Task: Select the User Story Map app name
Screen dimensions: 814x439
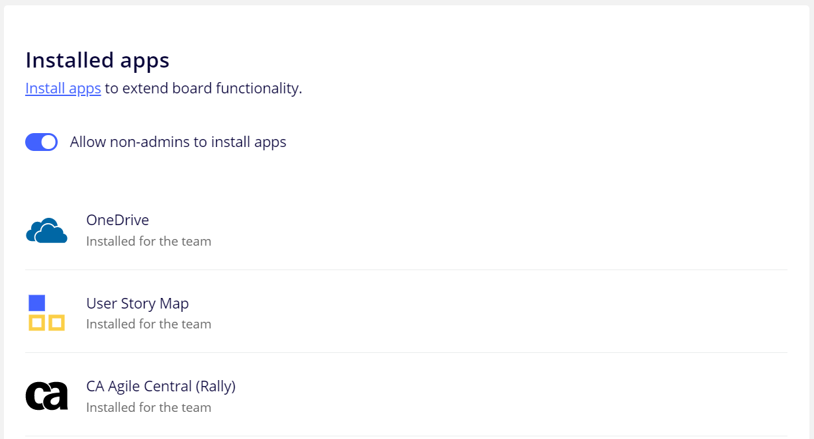Action: tap(137, 303)
